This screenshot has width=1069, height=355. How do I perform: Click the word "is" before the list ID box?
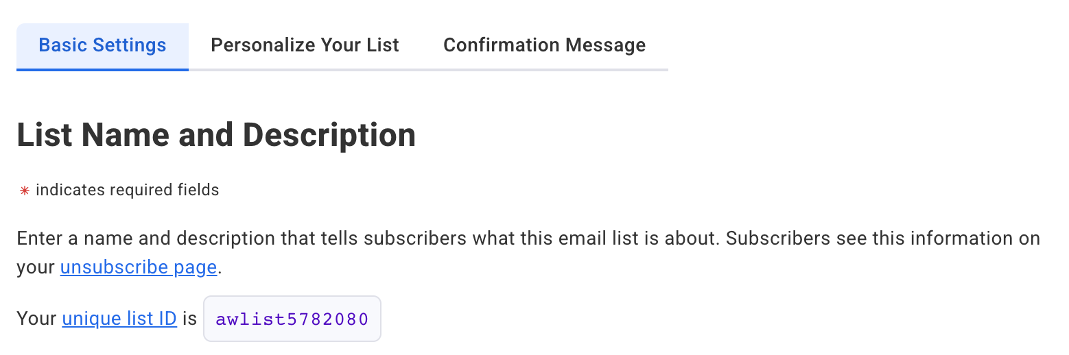tap(189, 319)
